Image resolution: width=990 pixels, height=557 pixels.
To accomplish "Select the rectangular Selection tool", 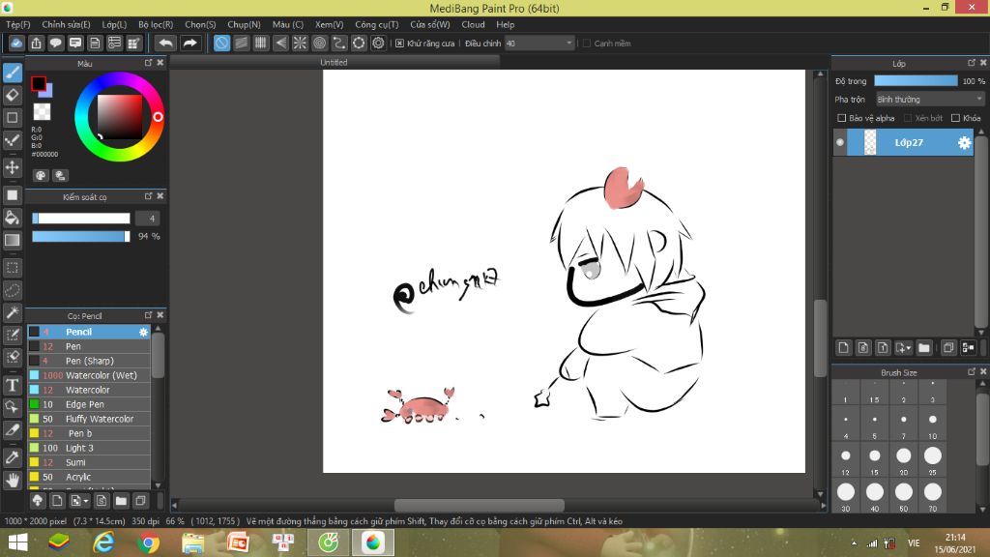I will tap(12, 267).
